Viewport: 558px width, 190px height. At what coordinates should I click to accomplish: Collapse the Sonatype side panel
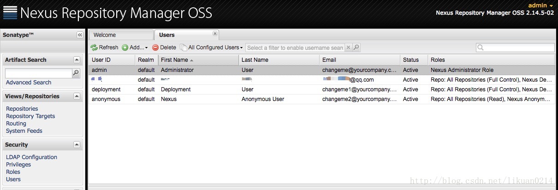(x=80, y=35)
